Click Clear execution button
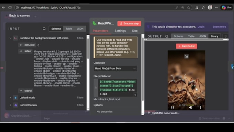Image resolution: width=234 pixels, height=132 pixels. (209, 119)
